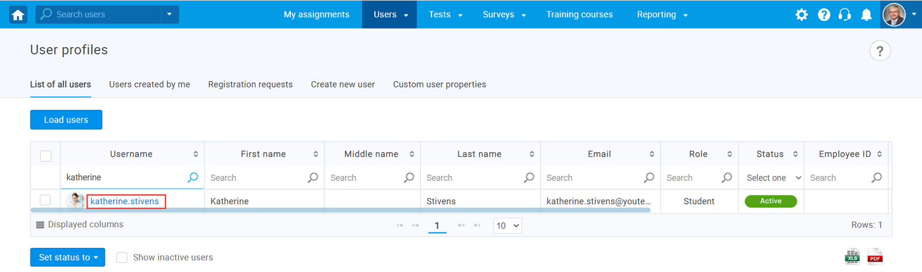922x272 pixels.
Task: Export user list as PDF
Action: pyautogui.click(x=875, y=256)
